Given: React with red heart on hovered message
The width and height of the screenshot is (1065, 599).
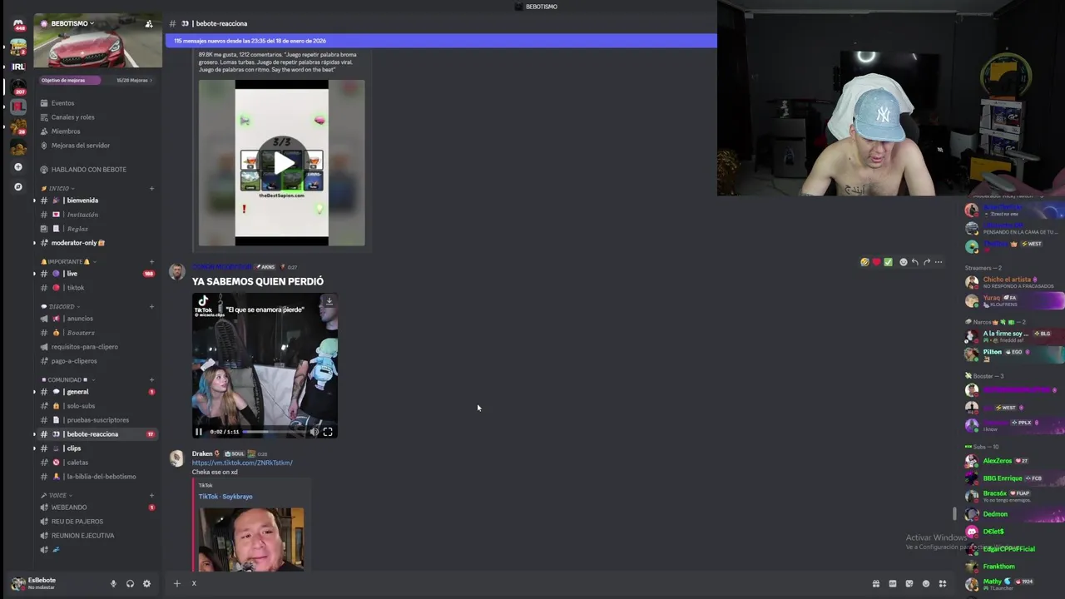Looking at the screenshot, I should 876,262.
